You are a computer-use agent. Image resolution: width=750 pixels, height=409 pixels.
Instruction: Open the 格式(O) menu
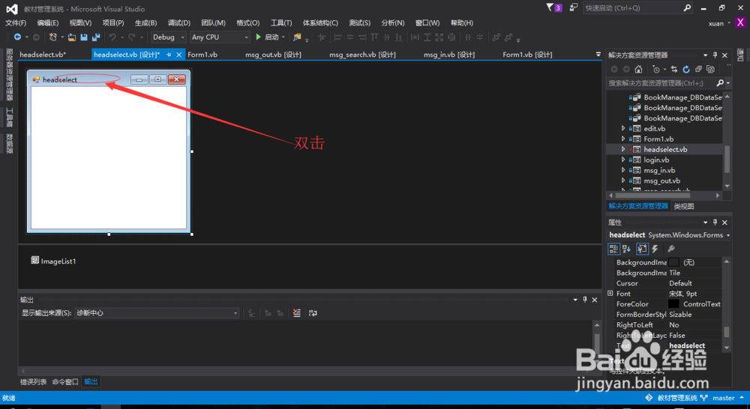(x=247, y=23)
